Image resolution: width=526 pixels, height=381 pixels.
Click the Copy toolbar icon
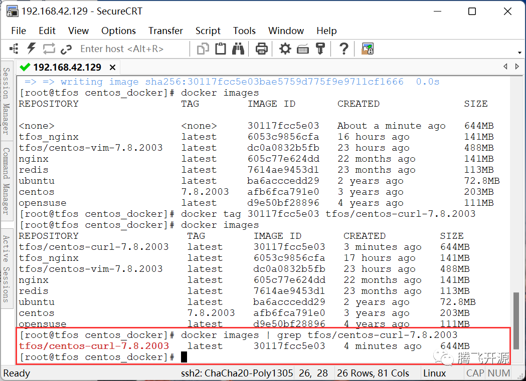[x=203, y=49]
